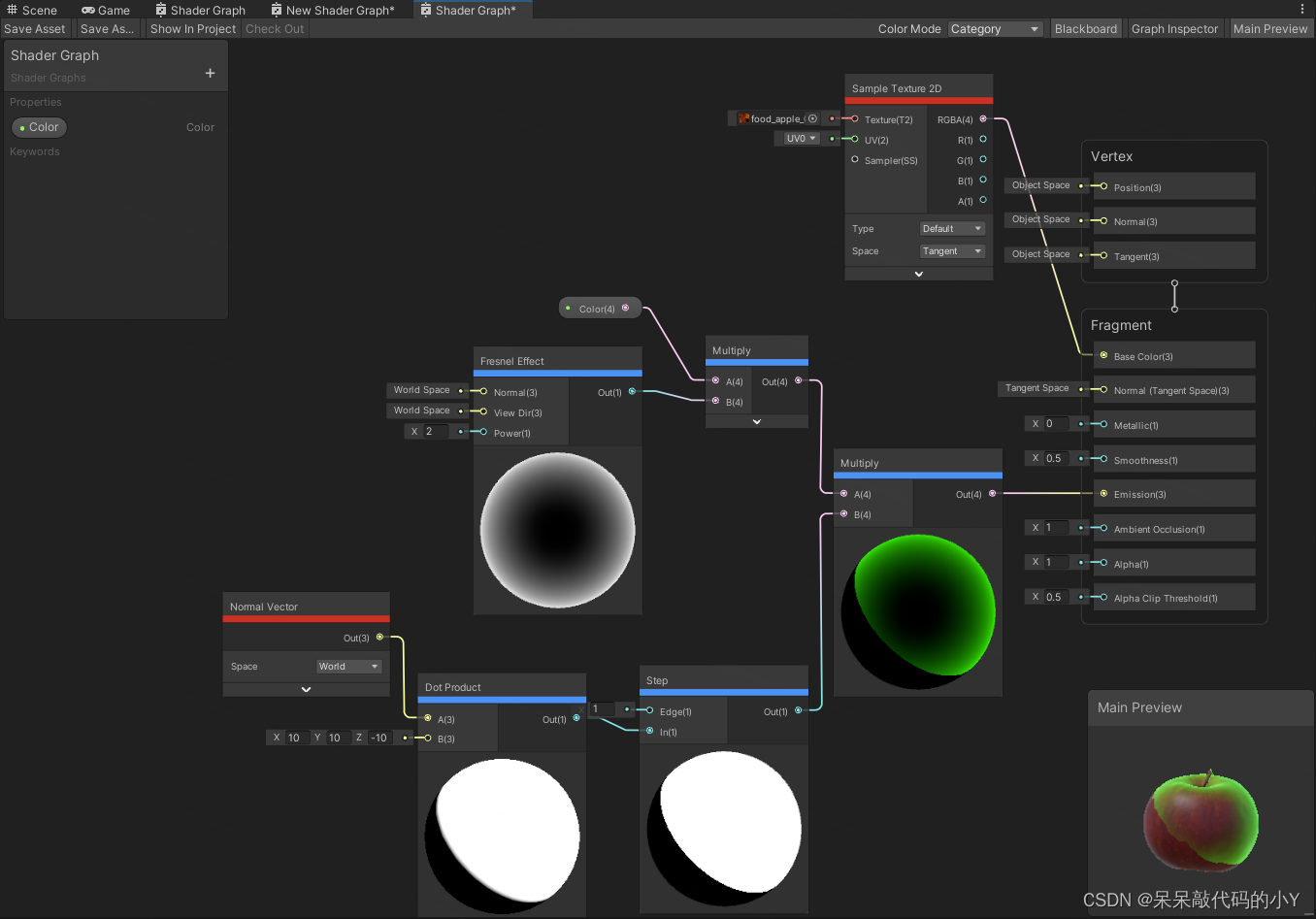This screenshot has width=1316, height=919.
Task: Click the Sampler(SS) input port
Action: 855,159
